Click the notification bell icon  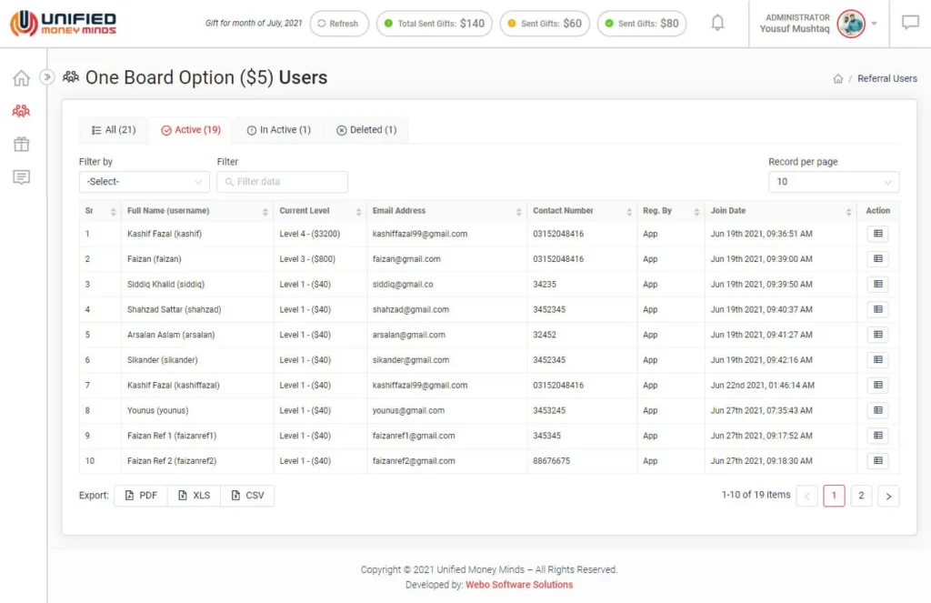[717, 24]
